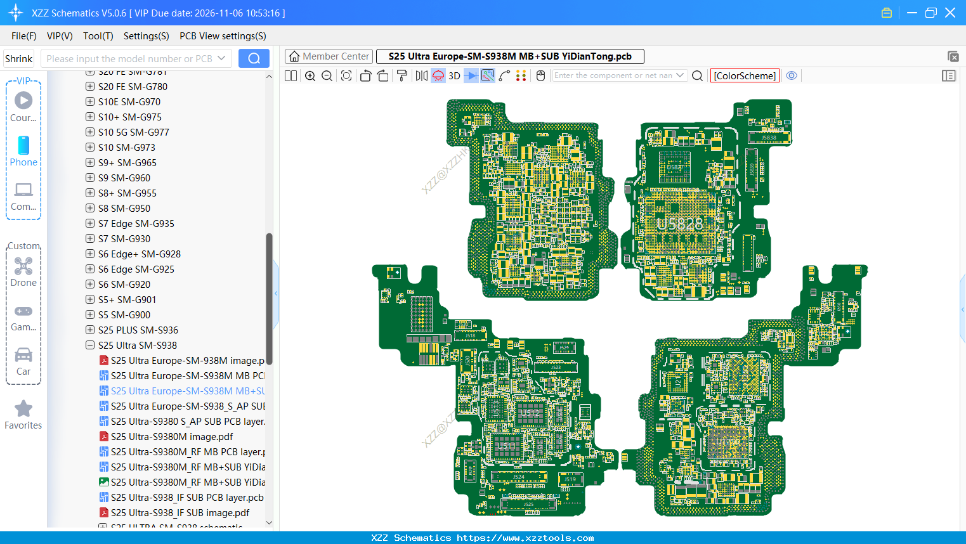Click the U5828 chip on the board
Image resolution: width=966 pixels, height=544 pixels.
pyautogui.click(x=679, y=224)
